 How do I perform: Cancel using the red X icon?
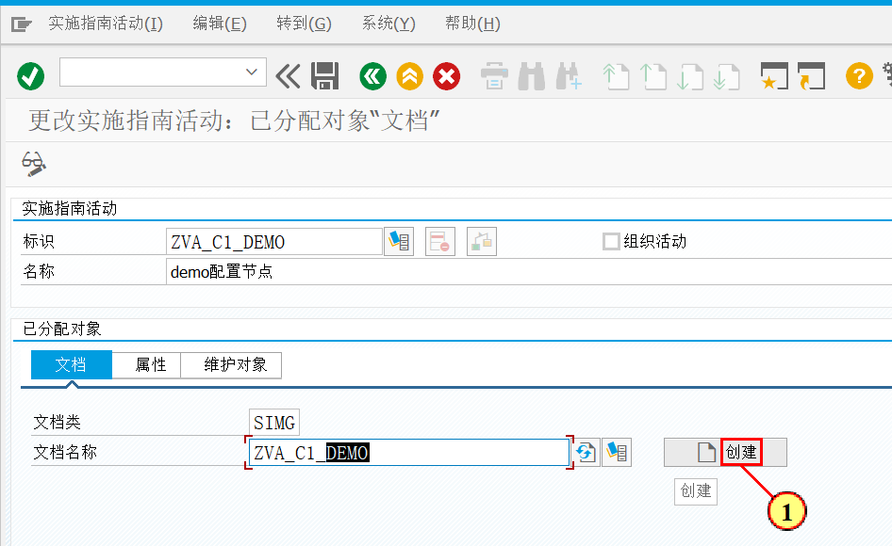[x=447, y=76]
